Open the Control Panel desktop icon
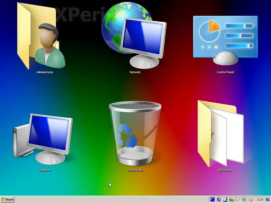271x203 pixels. [x=225, y=40]
